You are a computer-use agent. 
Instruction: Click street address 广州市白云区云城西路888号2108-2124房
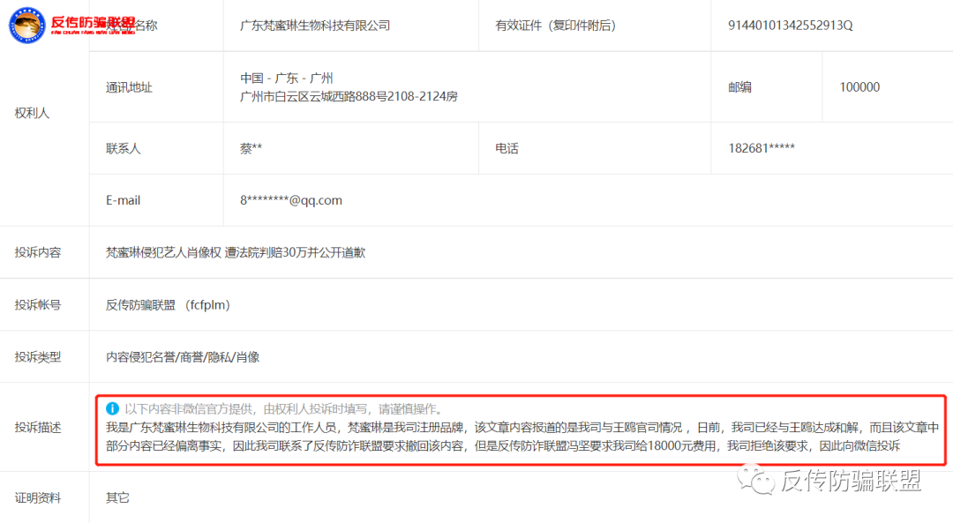(349, 97)
